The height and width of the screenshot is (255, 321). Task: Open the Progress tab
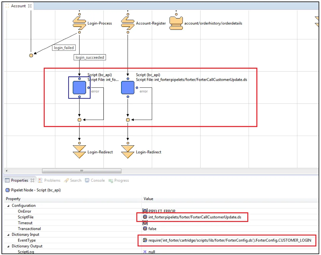coord(119,180)
